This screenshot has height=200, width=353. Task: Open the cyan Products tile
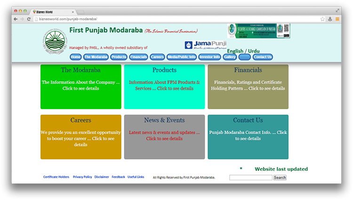(164, 87)
